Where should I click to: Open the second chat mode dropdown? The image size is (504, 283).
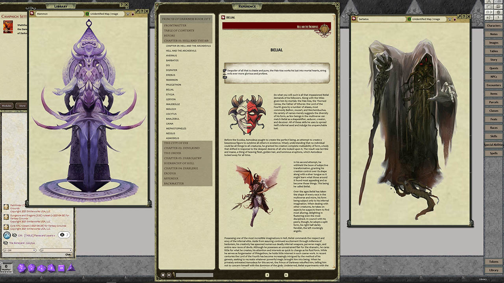(x=56, y=250)
